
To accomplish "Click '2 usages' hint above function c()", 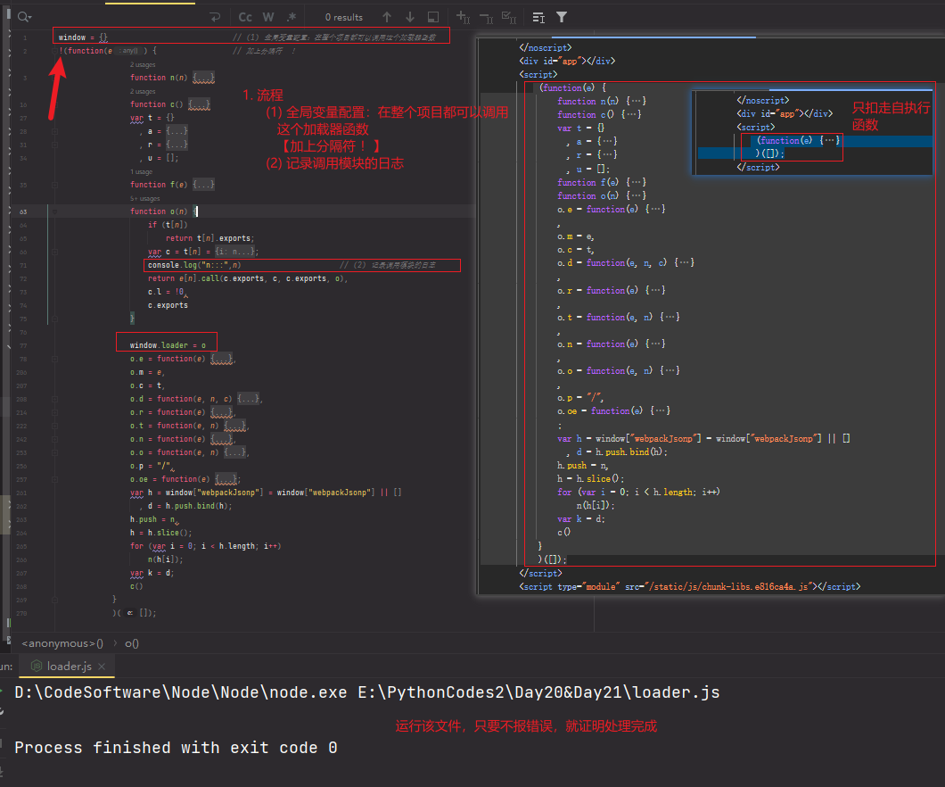I will coord(143,92).
